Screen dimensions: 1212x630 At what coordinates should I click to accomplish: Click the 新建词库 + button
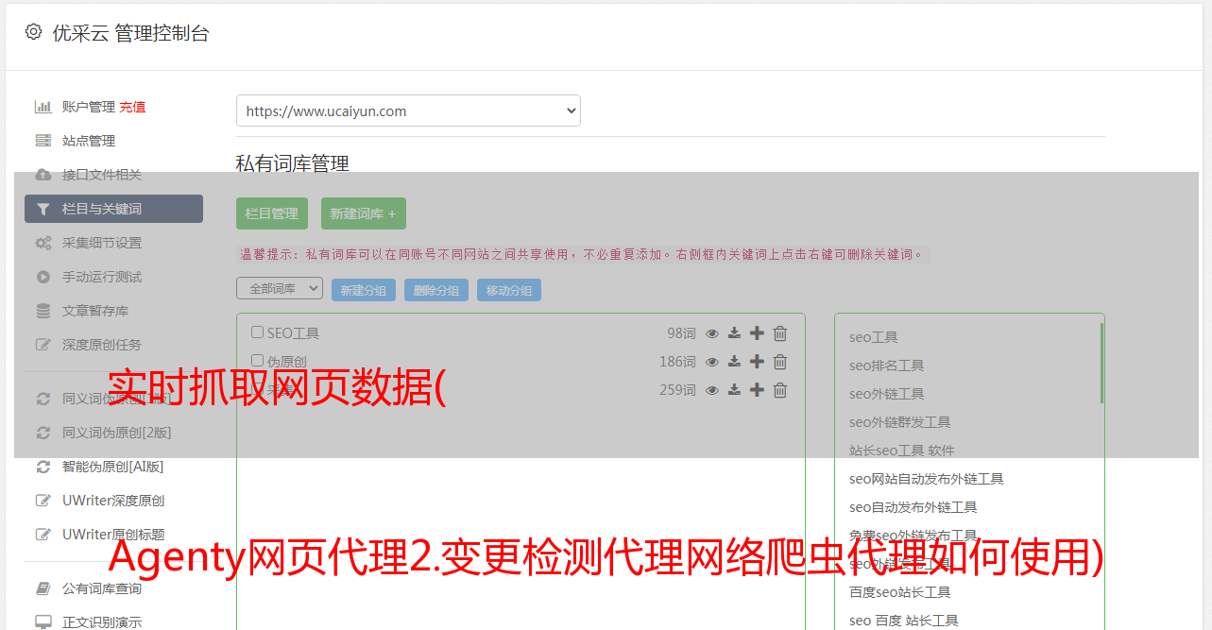point(363,213)
